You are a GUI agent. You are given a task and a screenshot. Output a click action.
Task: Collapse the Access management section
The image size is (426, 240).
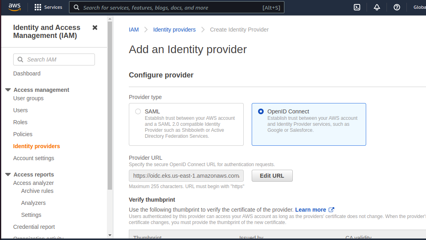point(8,90)
